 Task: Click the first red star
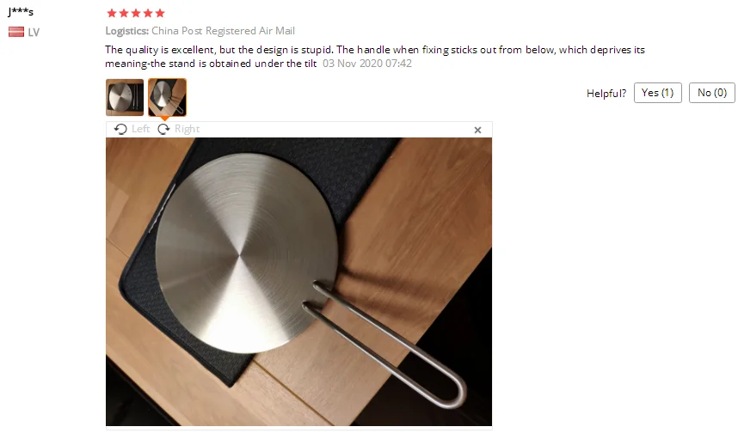point(112,13)
